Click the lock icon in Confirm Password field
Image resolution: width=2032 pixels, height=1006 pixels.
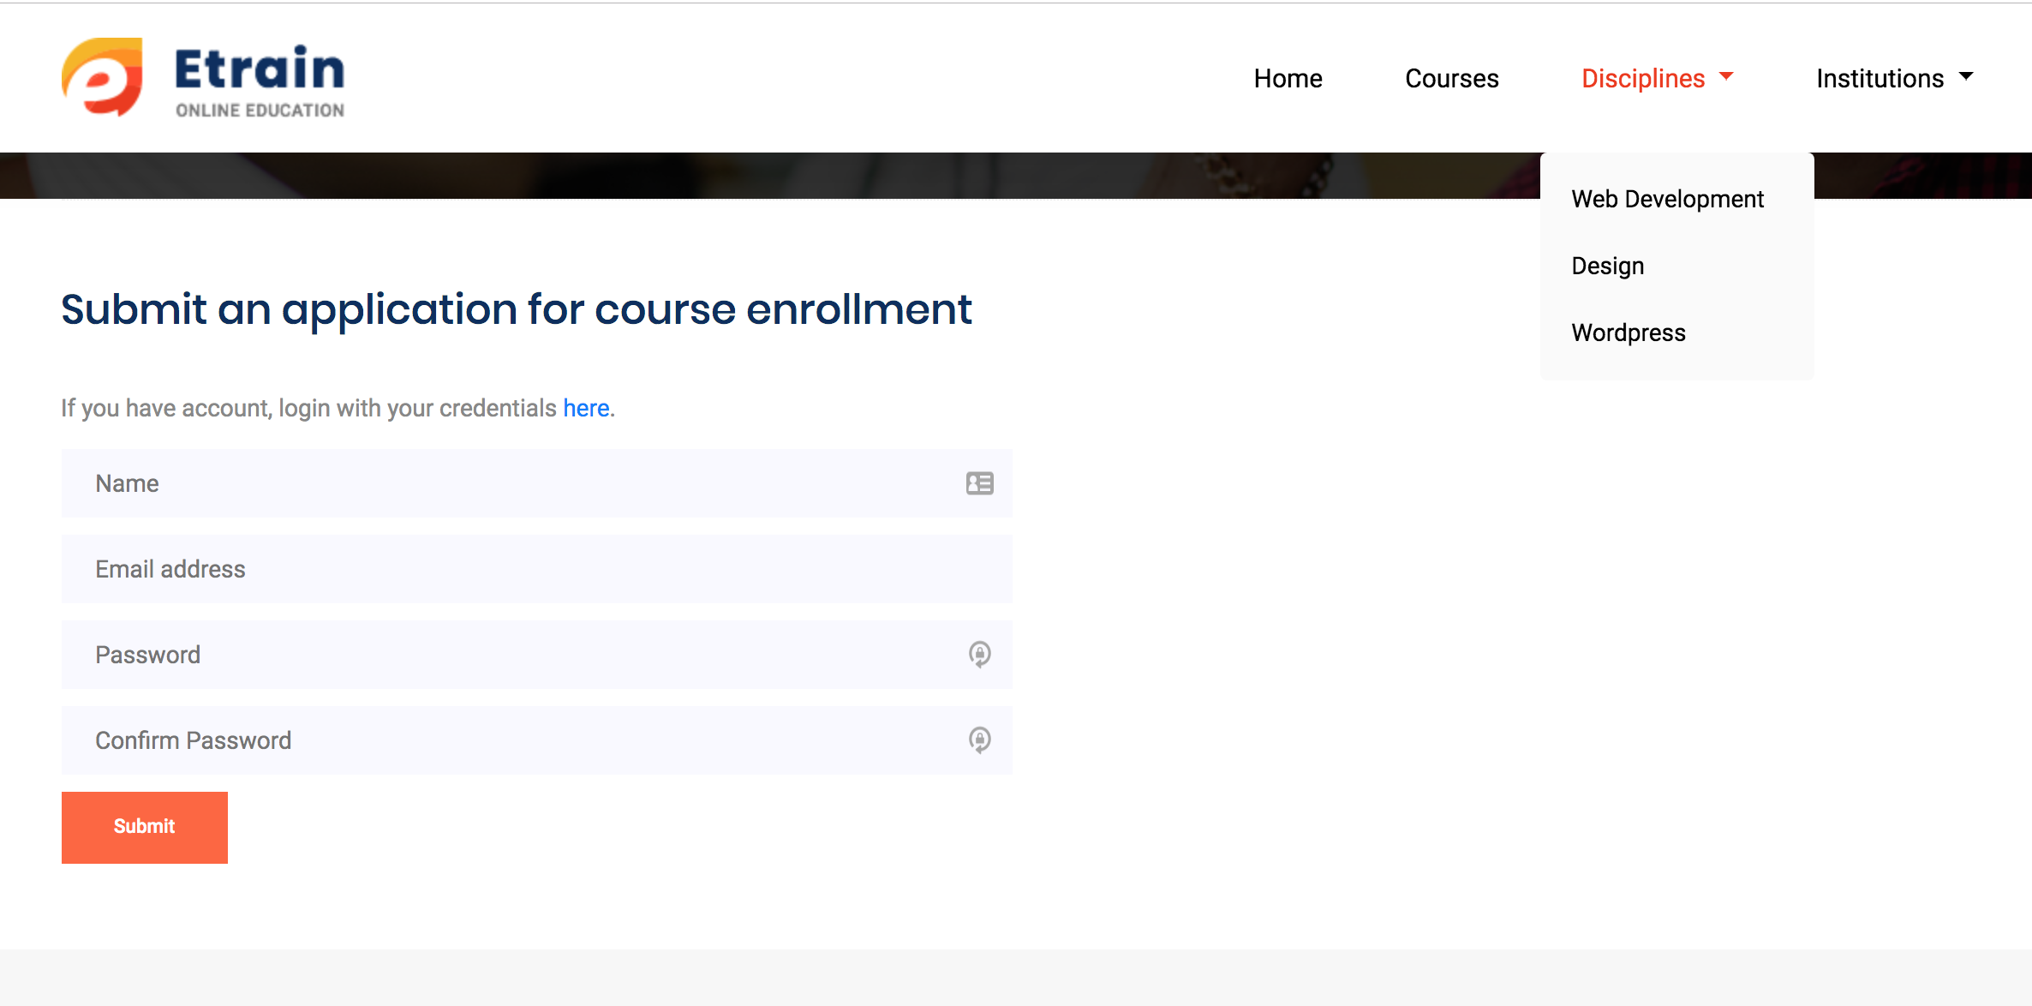click(x=981, y=740)
